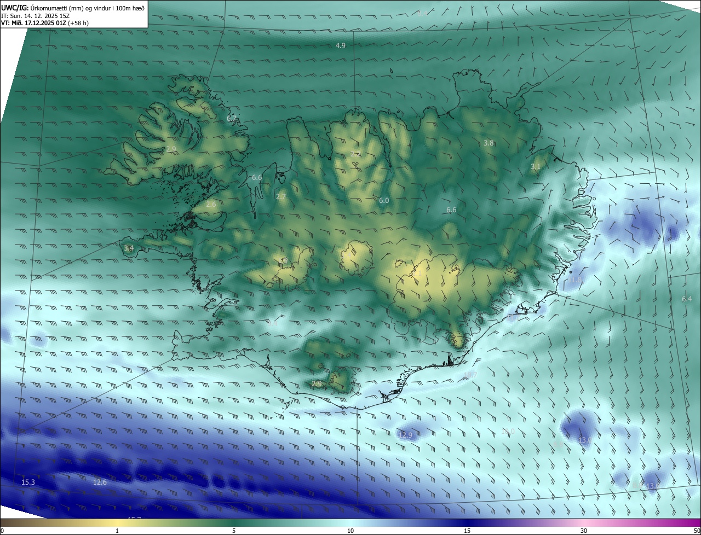701x535 pixels.
Task: Click the 10.7 value label off the southeast coast
Action: (470, 375)
